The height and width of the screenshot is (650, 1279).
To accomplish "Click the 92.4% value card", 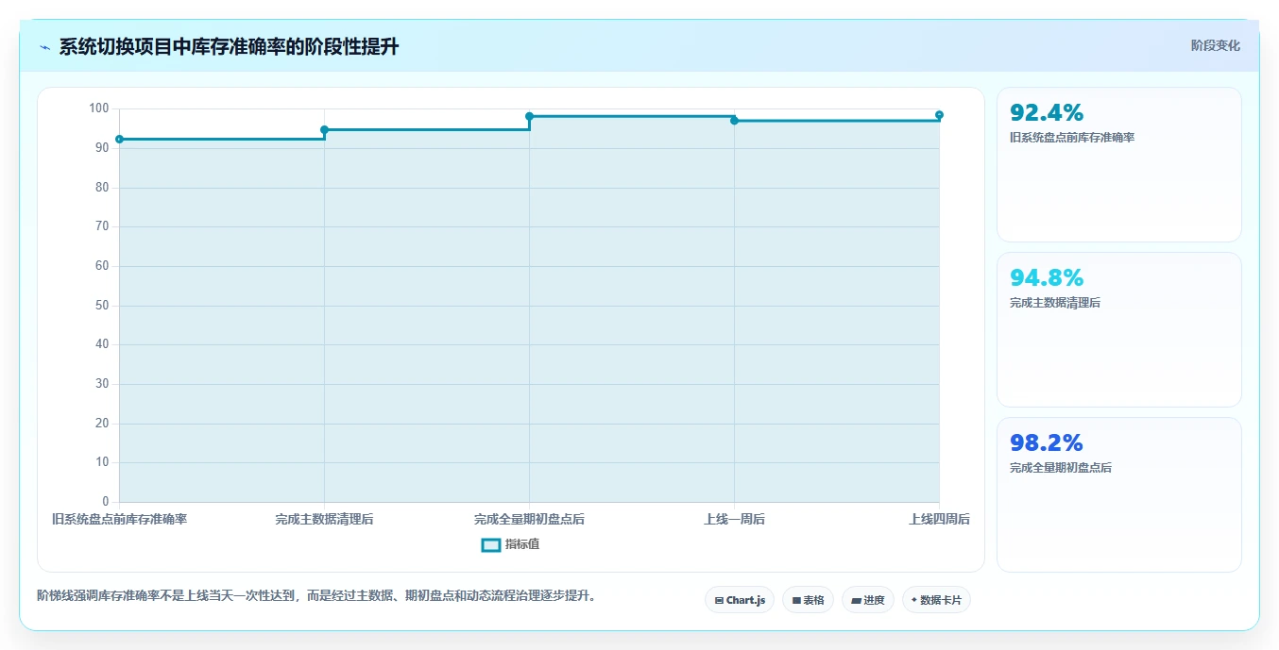I will pyautogui.click(x=1118, y=164).
